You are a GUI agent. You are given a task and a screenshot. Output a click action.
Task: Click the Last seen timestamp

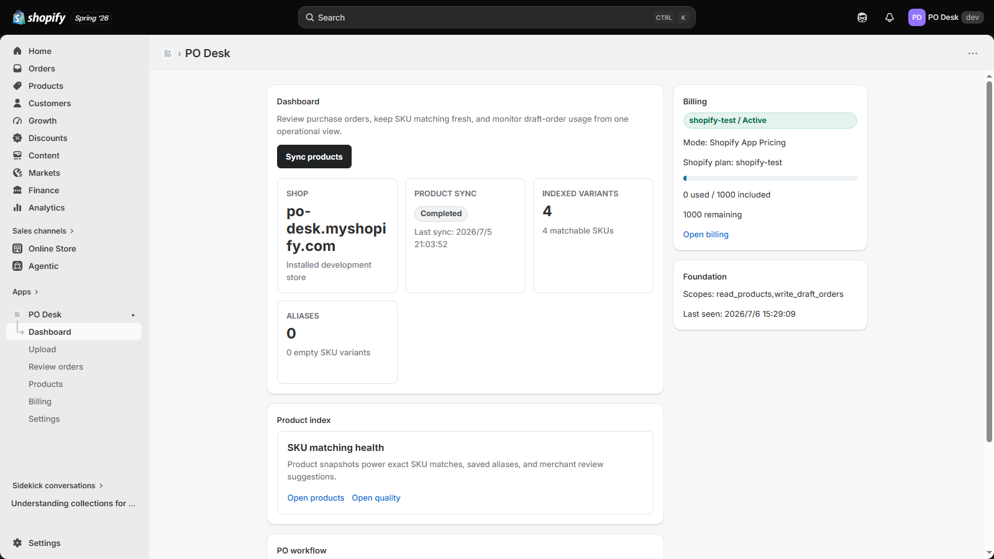pyautogui.click(x=739, y=314)
